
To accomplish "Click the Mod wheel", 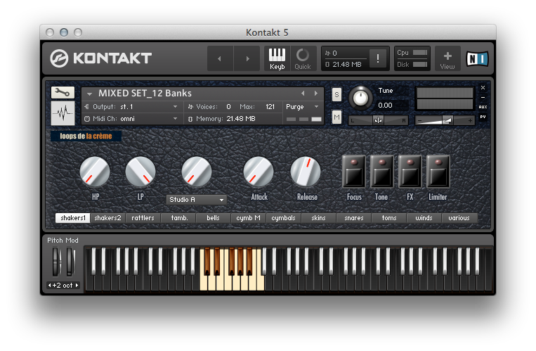I will pyautogui.click(x=70, y=262).
